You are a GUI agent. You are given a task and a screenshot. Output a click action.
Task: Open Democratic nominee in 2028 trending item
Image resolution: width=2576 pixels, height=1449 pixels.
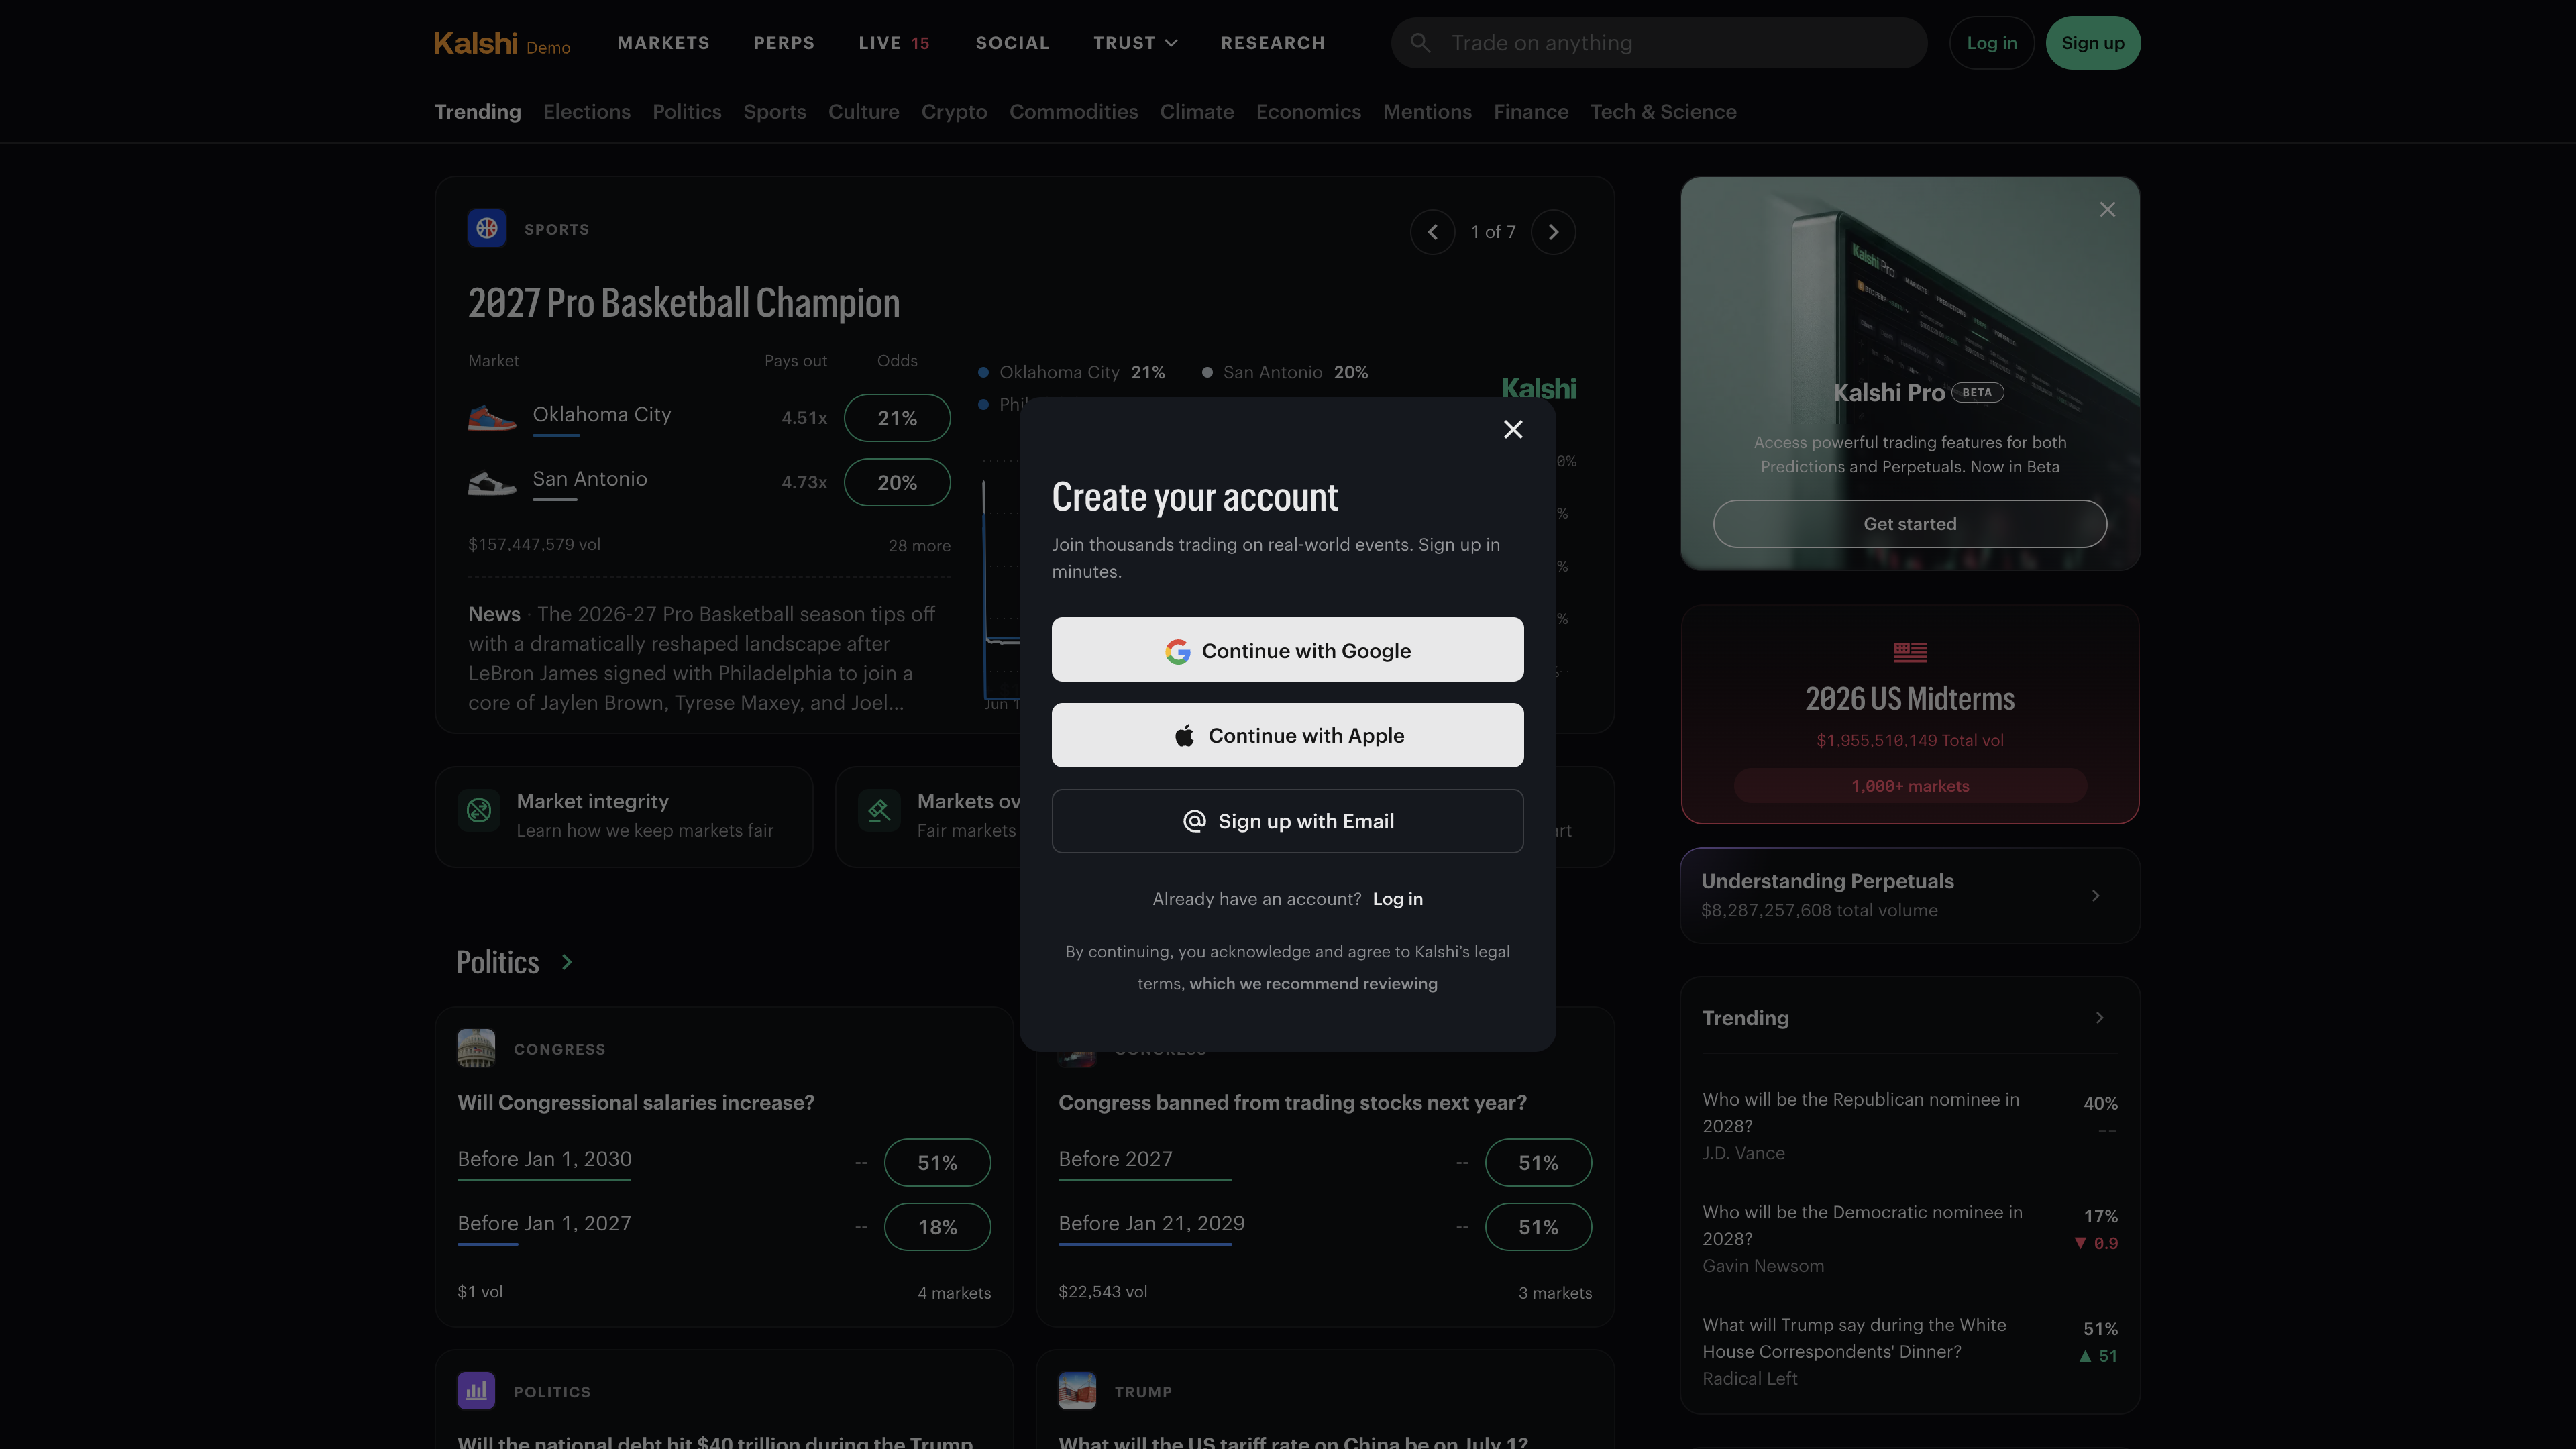(1909, 1238)
